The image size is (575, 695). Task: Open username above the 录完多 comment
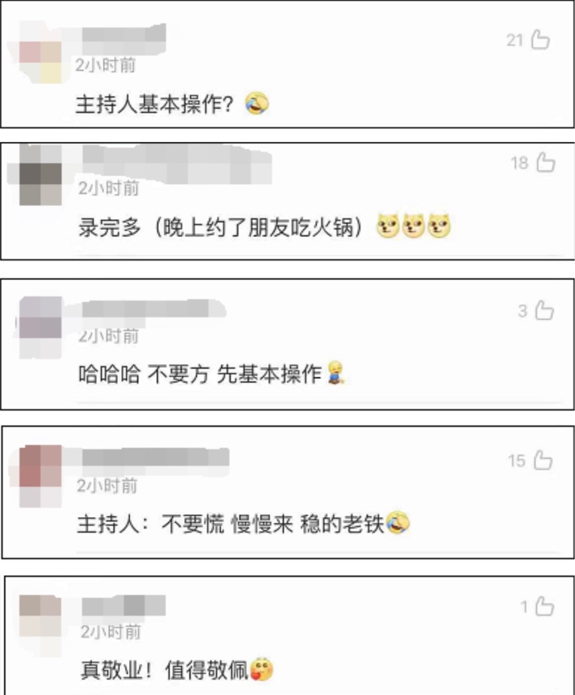(x=177, y=164)
